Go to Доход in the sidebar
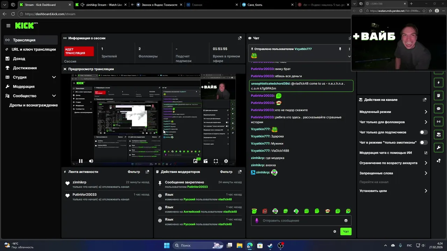447x251 pixels. point(31,59)
